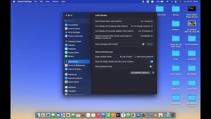
Task: Open WhatsApp from the Dock
Action: tap(128, 115)
